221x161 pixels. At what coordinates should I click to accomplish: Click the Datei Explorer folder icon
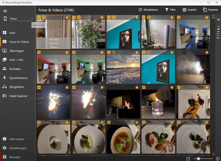tap(4, 96)
